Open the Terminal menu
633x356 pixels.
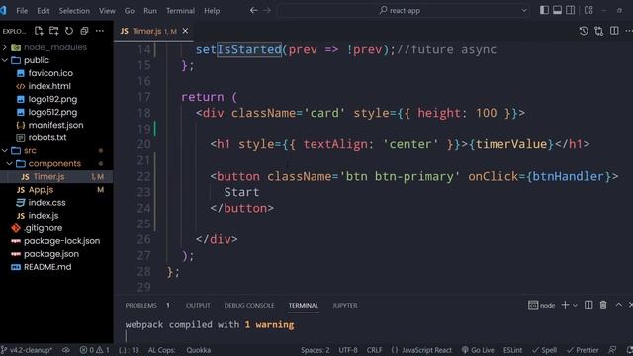[180, 11]
